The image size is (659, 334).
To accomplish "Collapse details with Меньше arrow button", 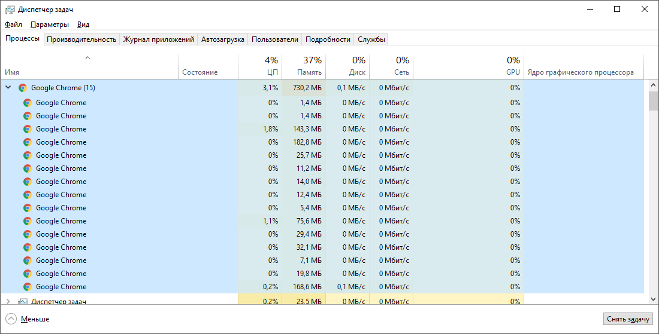I will pyautogui.click(x=11, y=319).
